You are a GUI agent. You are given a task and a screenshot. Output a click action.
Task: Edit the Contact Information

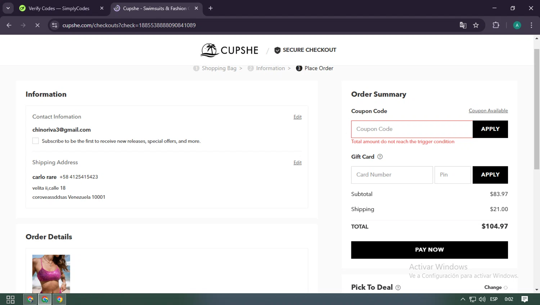pos(298,117)
